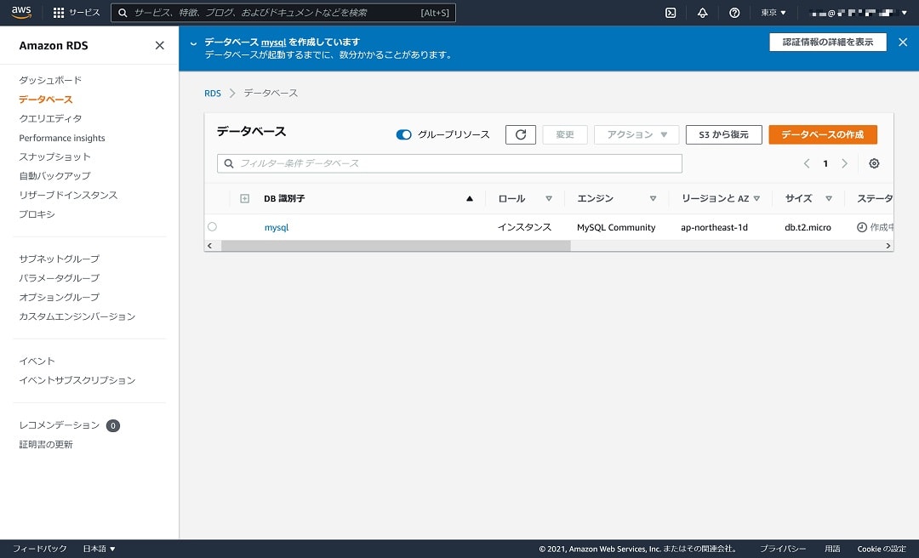Select データベース in sidebar

(46, 100)
